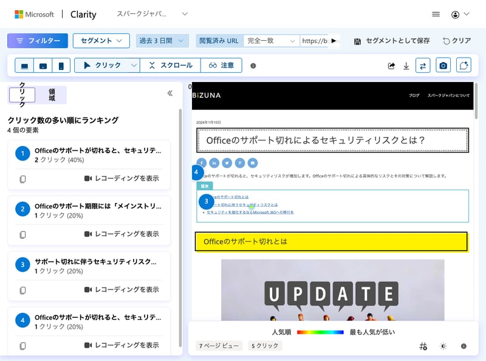This screenshot has height=361, width=486.
Task: Click the preview pane vertical scrollbar
Action: (x=476, y=101)
